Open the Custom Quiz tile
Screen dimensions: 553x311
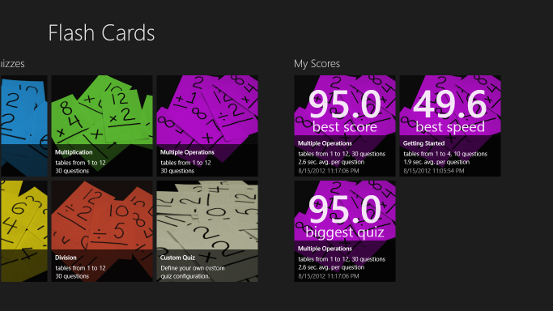(207, 231)
